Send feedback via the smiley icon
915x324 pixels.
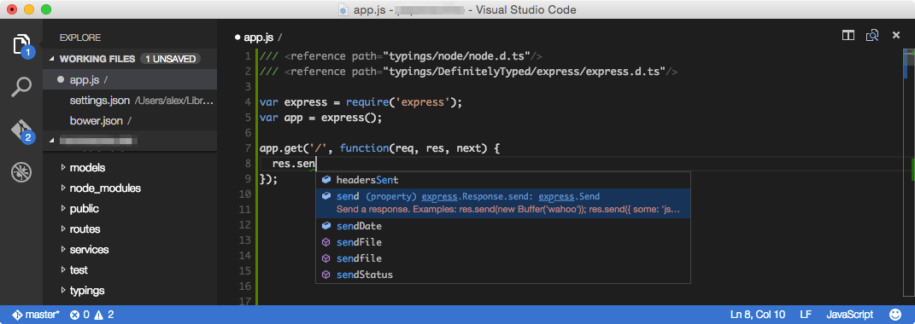895,315
